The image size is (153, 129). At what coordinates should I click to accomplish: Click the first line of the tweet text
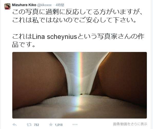77,12
